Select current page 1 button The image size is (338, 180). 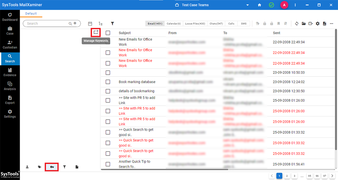point(279,176)
